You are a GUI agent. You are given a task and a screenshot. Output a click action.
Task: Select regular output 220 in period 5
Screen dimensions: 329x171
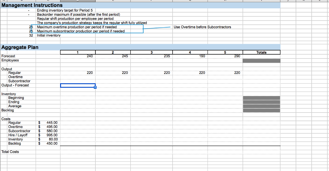click(237, 73)
